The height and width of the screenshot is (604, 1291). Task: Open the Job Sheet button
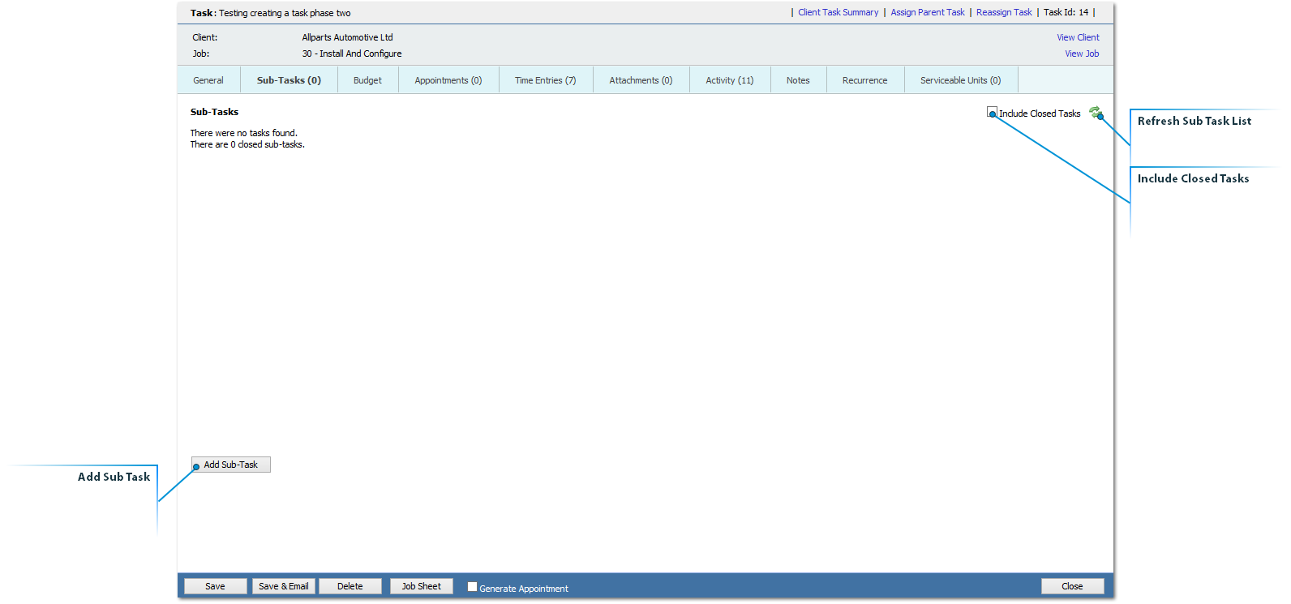tap(422, 586)
